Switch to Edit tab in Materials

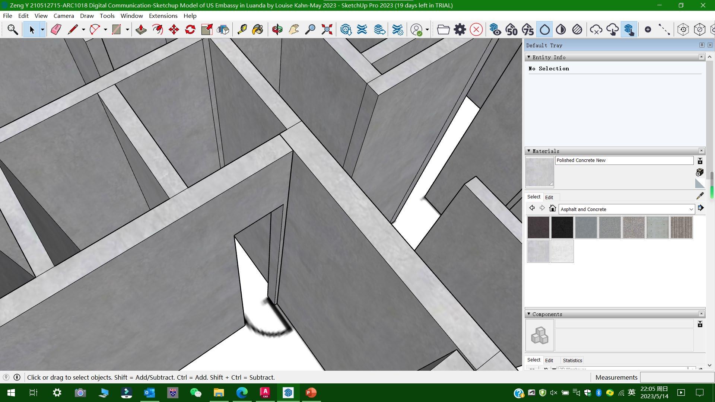coord(549,197)
